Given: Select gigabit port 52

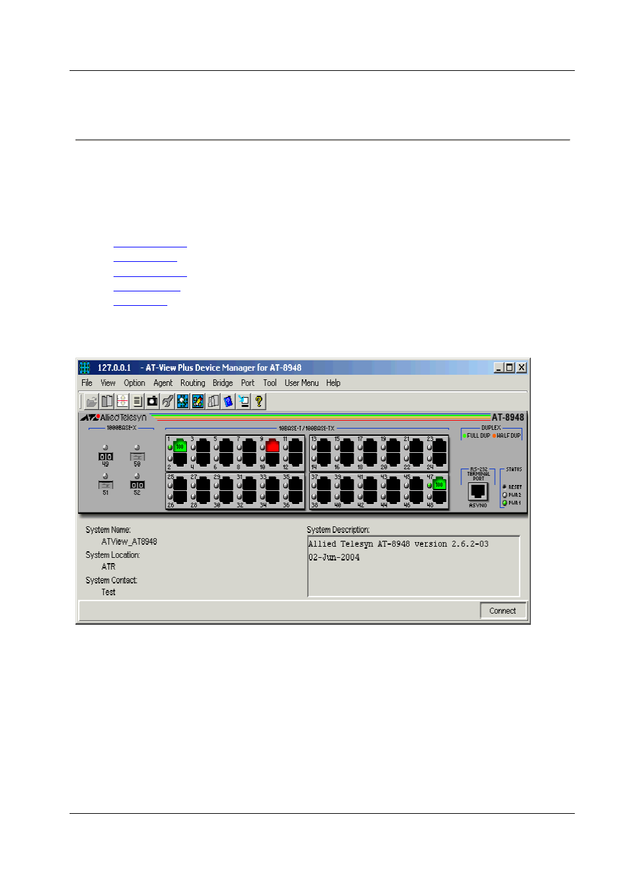Looking at the screenshot, I should point(137,485).
